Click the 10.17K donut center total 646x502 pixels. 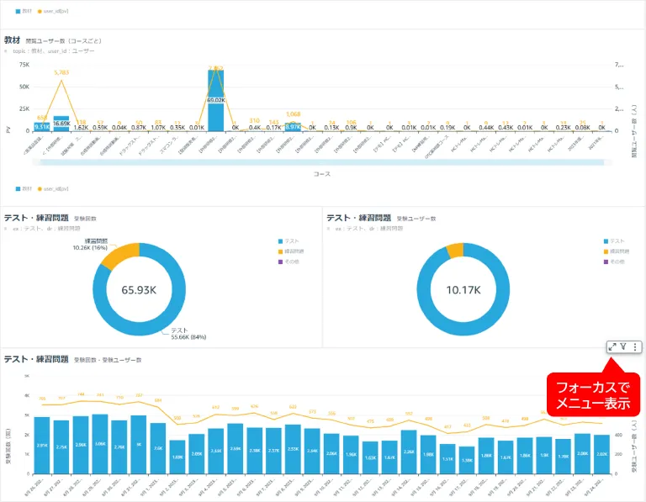point(463,290)
